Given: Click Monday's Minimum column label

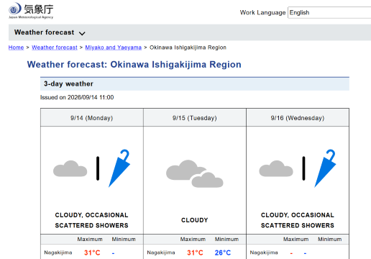Looking at the screenshot, I should (124, 239).
